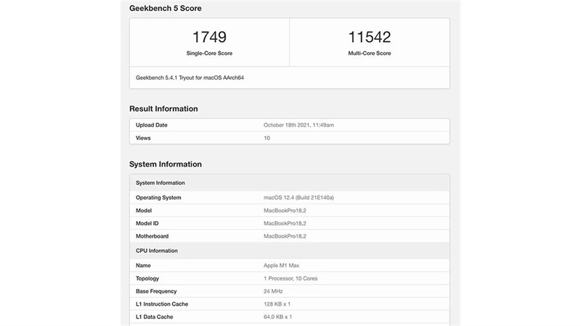
Task: Click the 'Operating System' row label
Action: coord(158,197)
